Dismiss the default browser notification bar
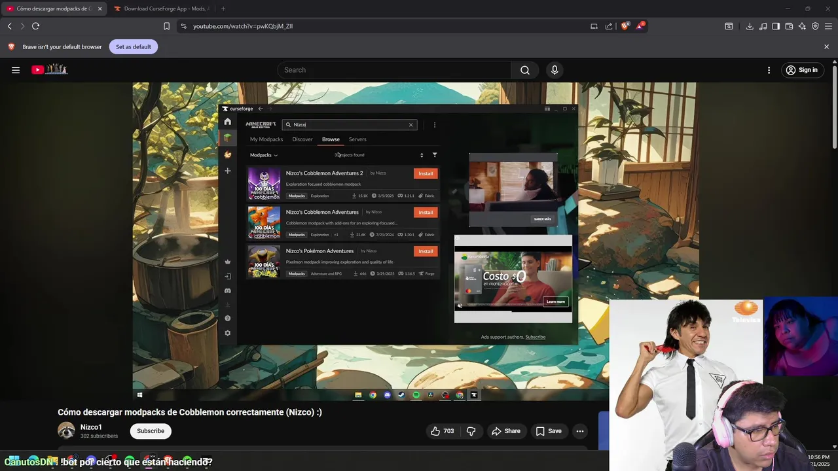This screenshot has width=838, height=471. pos(826,46)
